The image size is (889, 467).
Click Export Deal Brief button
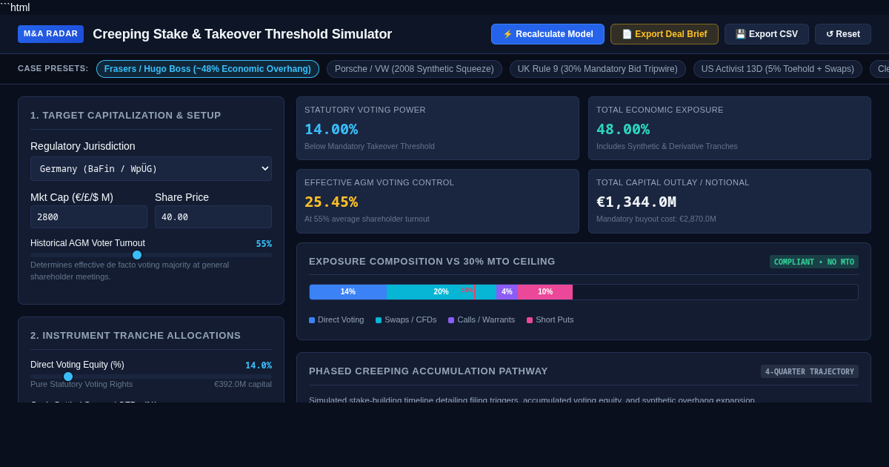[665, 34]
